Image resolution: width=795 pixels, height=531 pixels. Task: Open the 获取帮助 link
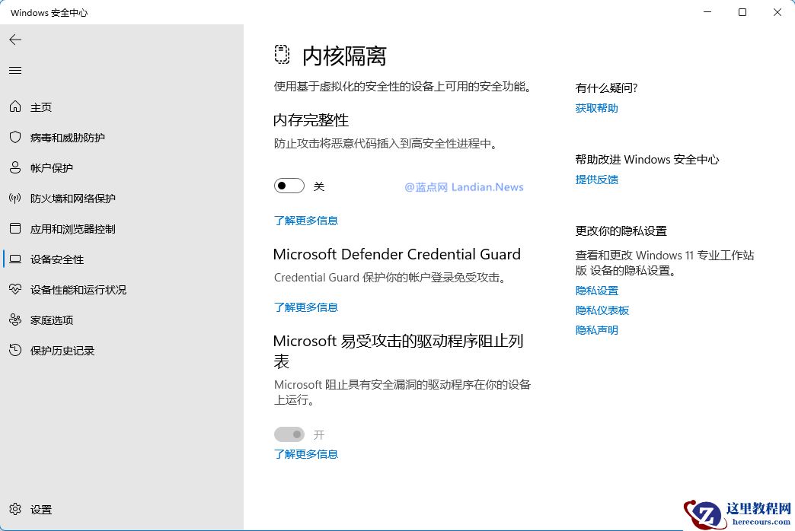[x=596, y=107]
